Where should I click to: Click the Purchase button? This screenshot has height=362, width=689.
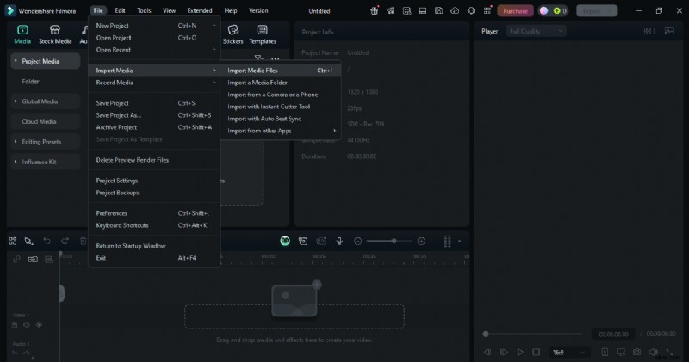pyautogui.click(x=515, y=11)
